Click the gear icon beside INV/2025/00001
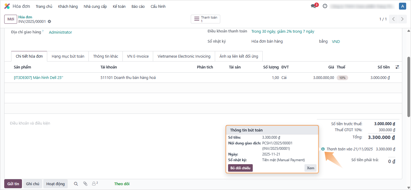 (x=49, y=22)
